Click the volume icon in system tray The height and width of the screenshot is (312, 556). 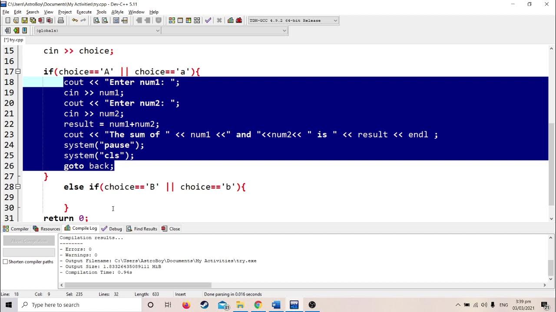coord(484,305)
